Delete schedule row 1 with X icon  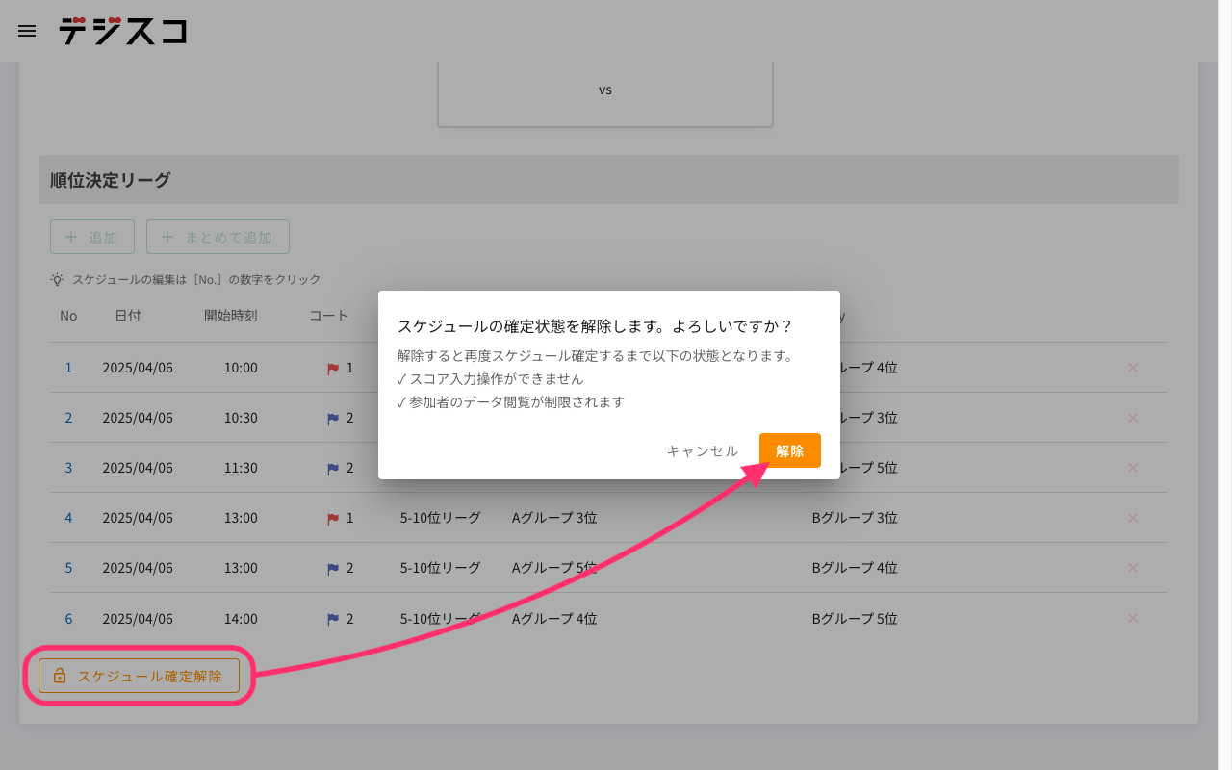(1133, 368)
